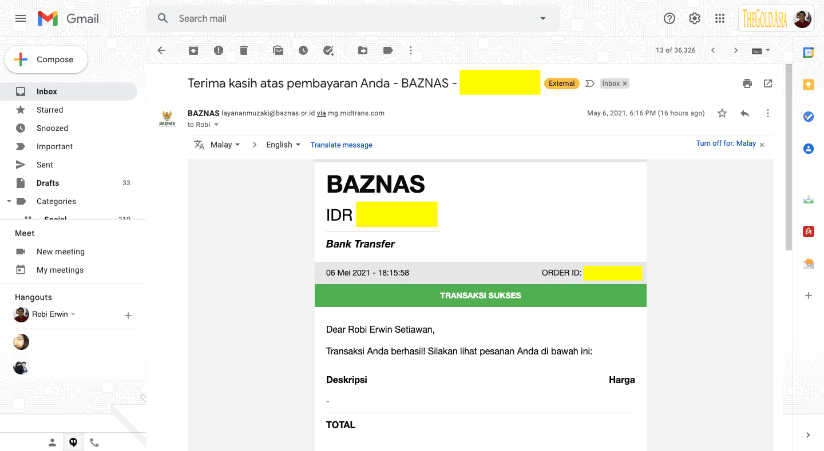Screen dimensions: 824x451
Task: Apply a label to this email
Action: point(388,50)
